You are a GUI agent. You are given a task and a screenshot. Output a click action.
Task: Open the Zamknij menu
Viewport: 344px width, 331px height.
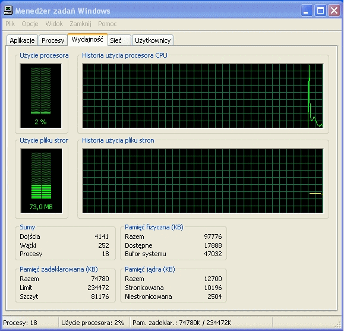point(81,24)
